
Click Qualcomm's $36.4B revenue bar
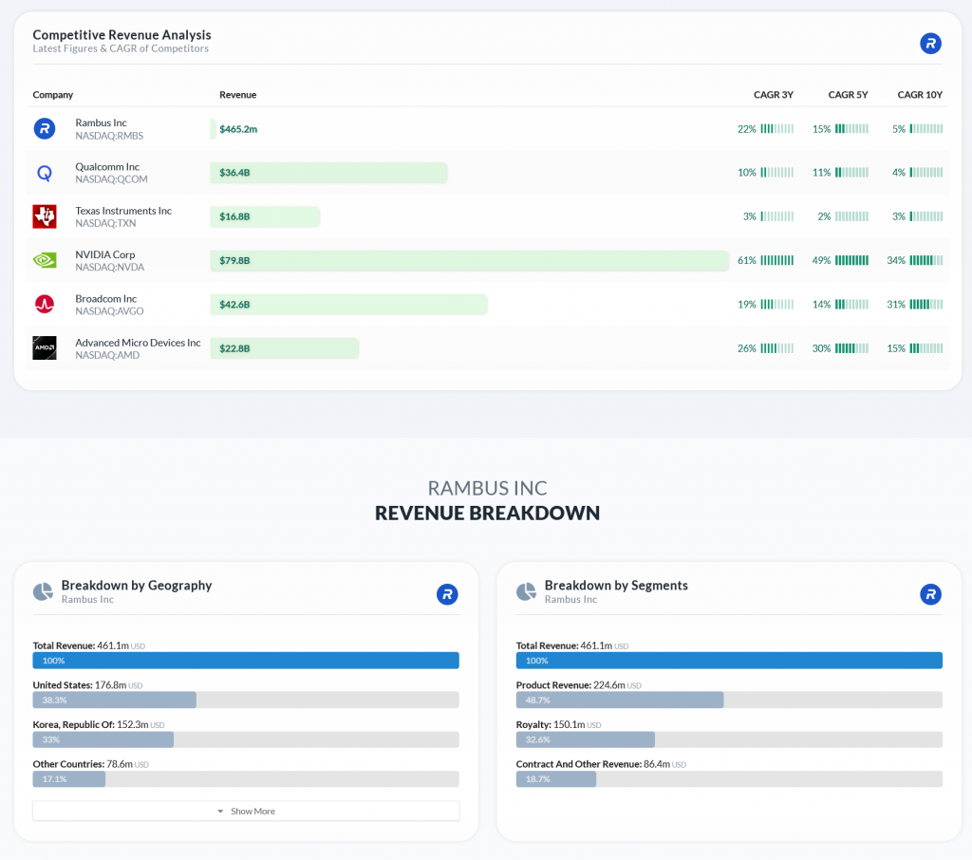pyautogui.click(x=328, y=173)
